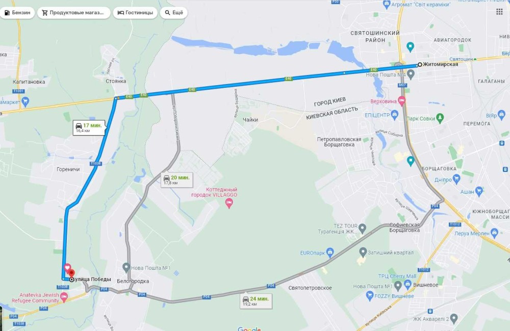
Task: Open the ЕПІЦЕНТР shopping marker
Action: point(395,114)
